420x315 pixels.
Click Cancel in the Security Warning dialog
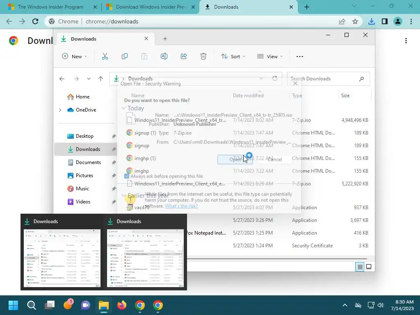[x=274, y=160]
